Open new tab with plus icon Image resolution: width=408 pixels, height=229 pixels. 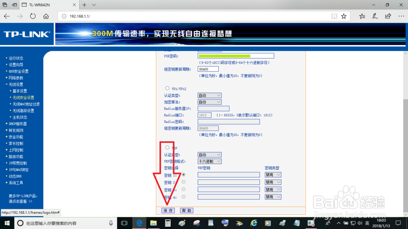coord(84,4)
